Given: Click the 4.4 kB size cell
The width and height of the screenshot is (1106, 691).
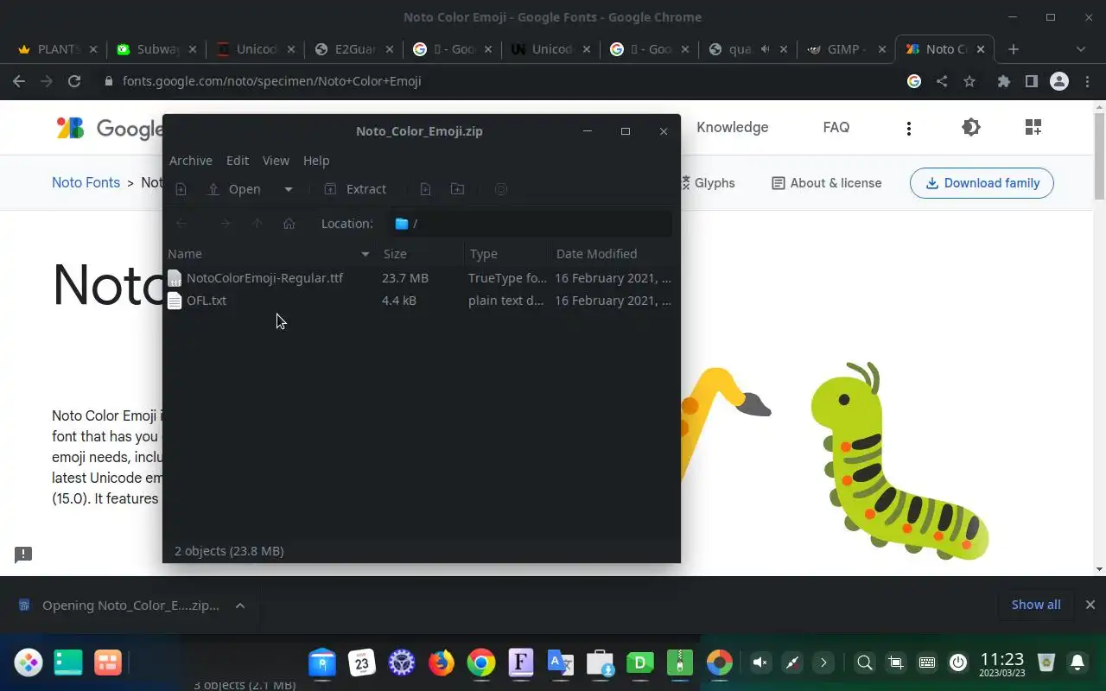Looking at the screenshot, I should [399, 301].
